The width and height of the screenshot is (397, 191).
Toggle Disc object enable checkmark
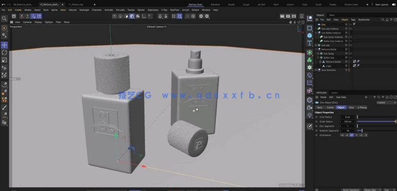[x=351, y=25]
